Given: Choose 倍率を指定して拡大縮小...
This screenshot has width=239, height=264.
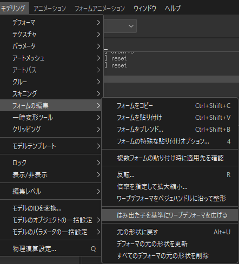Looking at the screenshot, I should (170, 187).
